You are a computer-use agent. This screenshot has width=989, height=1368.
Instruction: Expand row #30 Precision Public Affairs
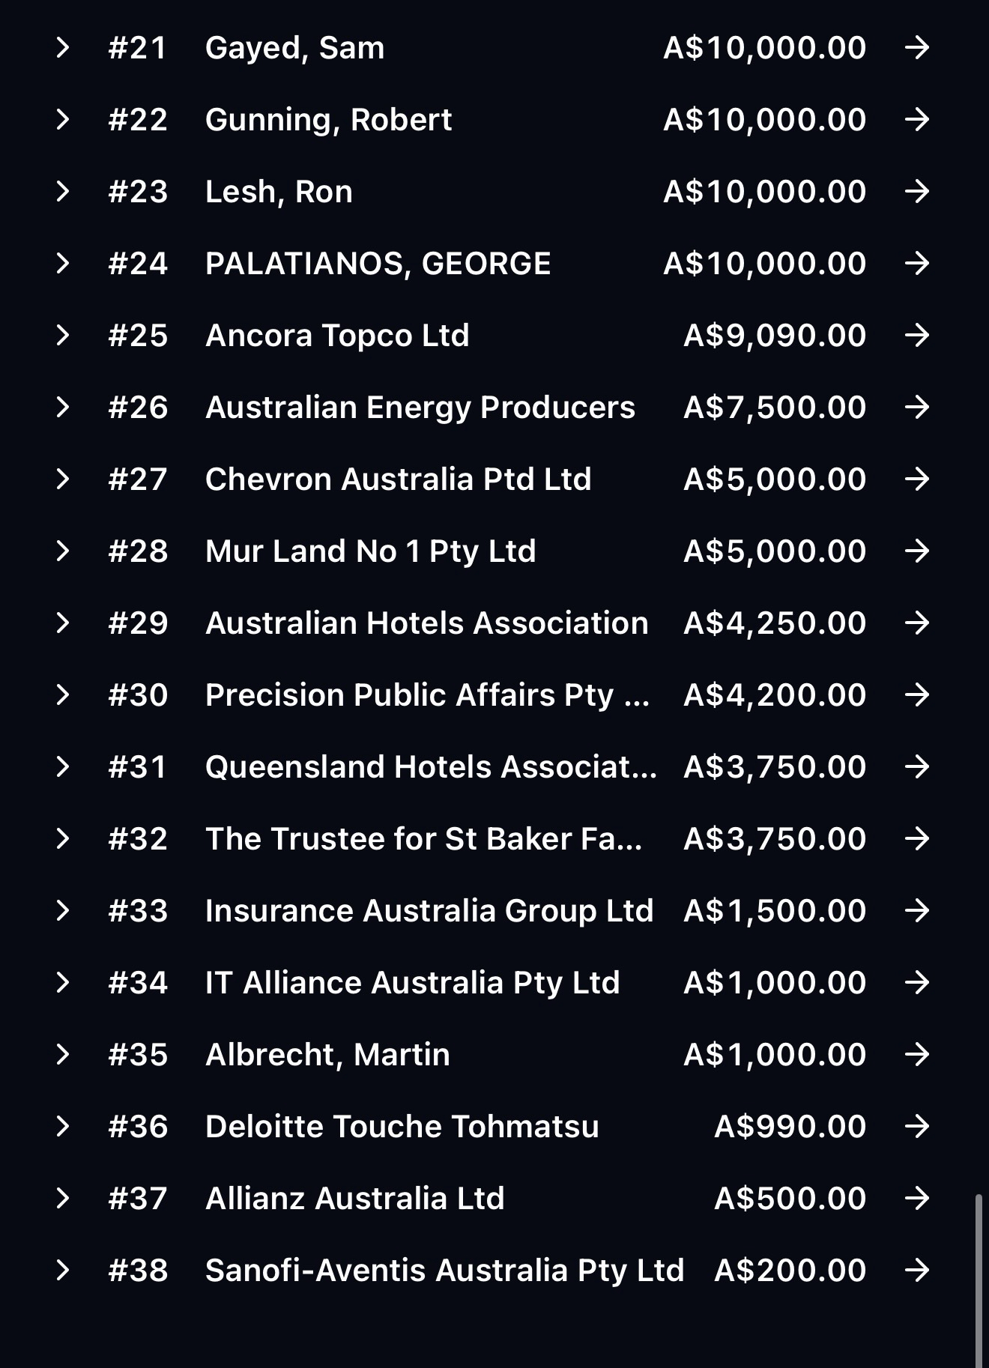click(x=63, y=695)
